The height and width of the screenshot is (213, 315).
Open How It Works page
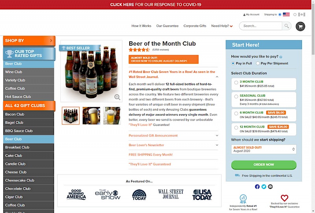141,26
